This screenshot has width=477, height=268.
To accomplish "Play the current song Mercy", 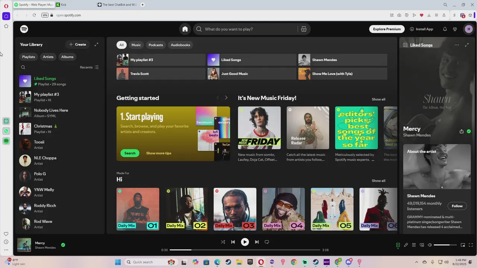I will pos(245,242).
